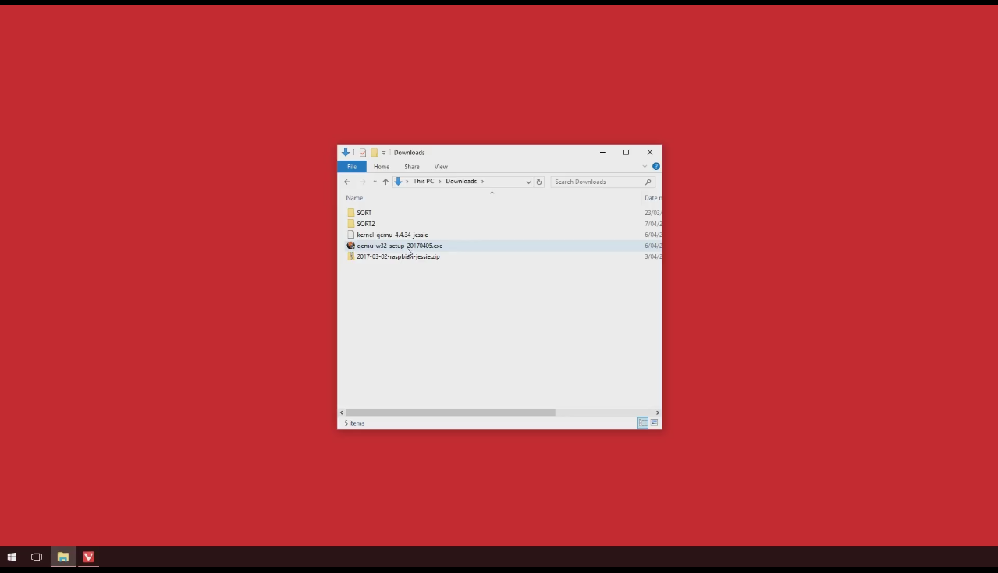Switch to Details view via status bar icon
Viewport: 998px width, 573px height.
click(x=643, y=423)
